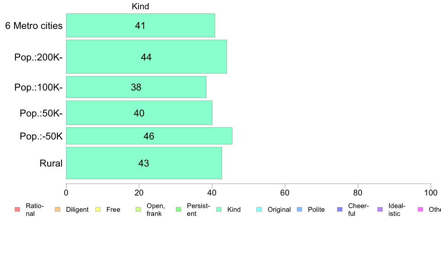Click the Diligent orange legend swatch
The height and width of the screenshot is (273, 441).
tap(58, 210)
